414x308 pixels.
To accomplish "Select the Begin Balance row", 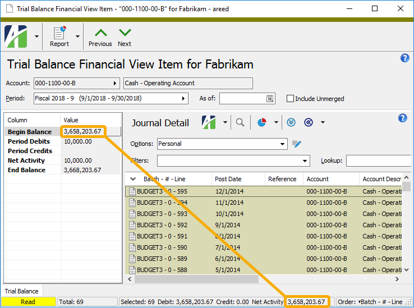I will [x=63, y=131].
